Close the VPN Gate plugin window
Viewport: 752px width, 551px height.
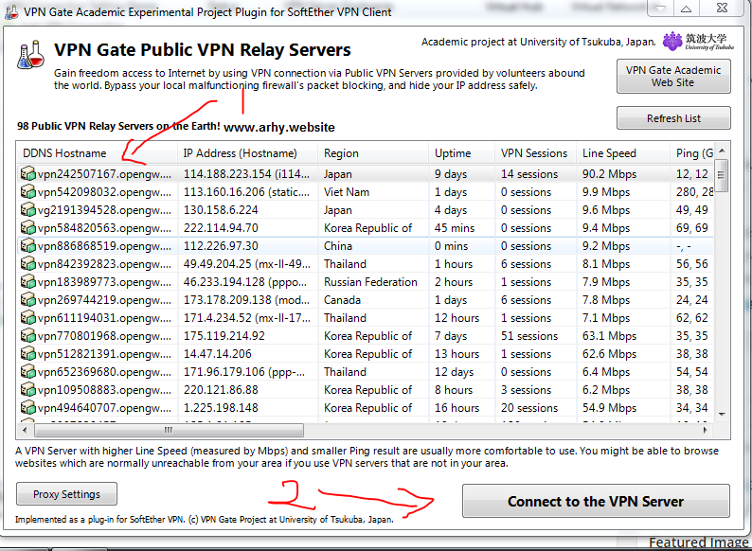coord(722,8)
